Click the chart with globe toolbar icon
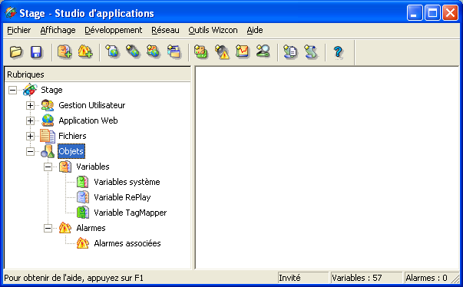Viewport: 463px width, 287px height. point(154,51)
